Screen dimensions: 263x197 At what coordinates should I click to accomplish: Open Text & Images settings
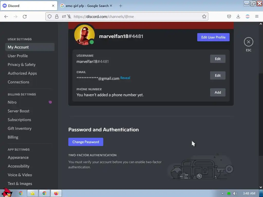pyautogui.click(x=30, y=184)
